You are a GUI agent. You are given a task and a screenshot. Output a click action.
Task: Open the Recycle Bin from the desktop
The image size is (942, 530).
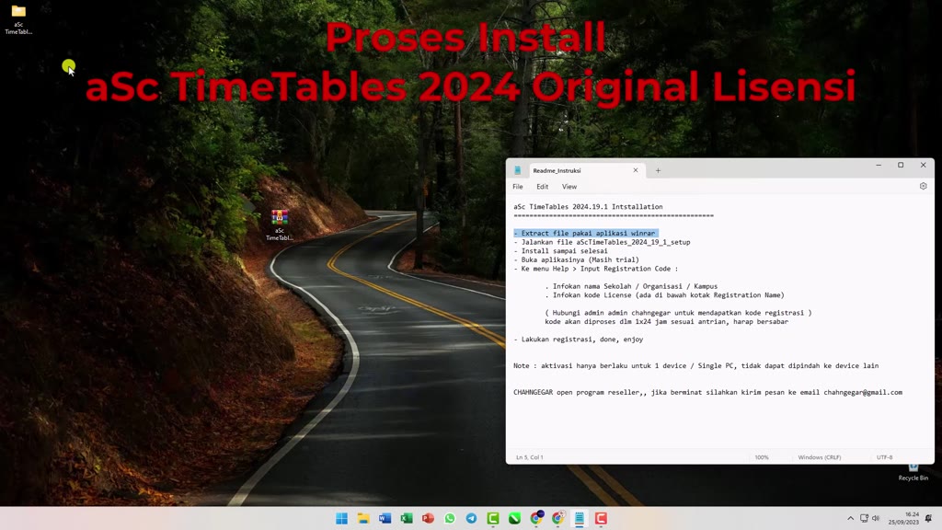click(x=912, y=467)
